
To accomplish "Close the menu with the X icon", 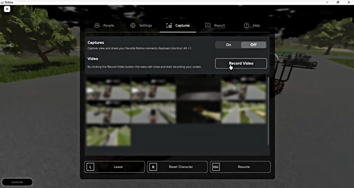I will (7, 9).
